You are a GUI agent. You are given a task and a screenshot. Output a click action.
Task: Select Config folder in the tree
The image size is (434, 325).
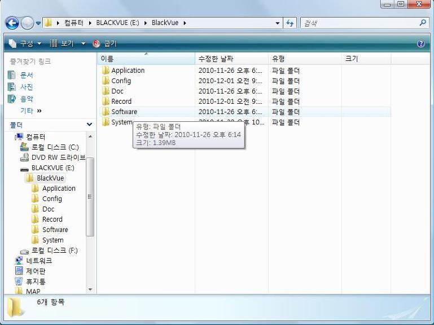[52, 199]
